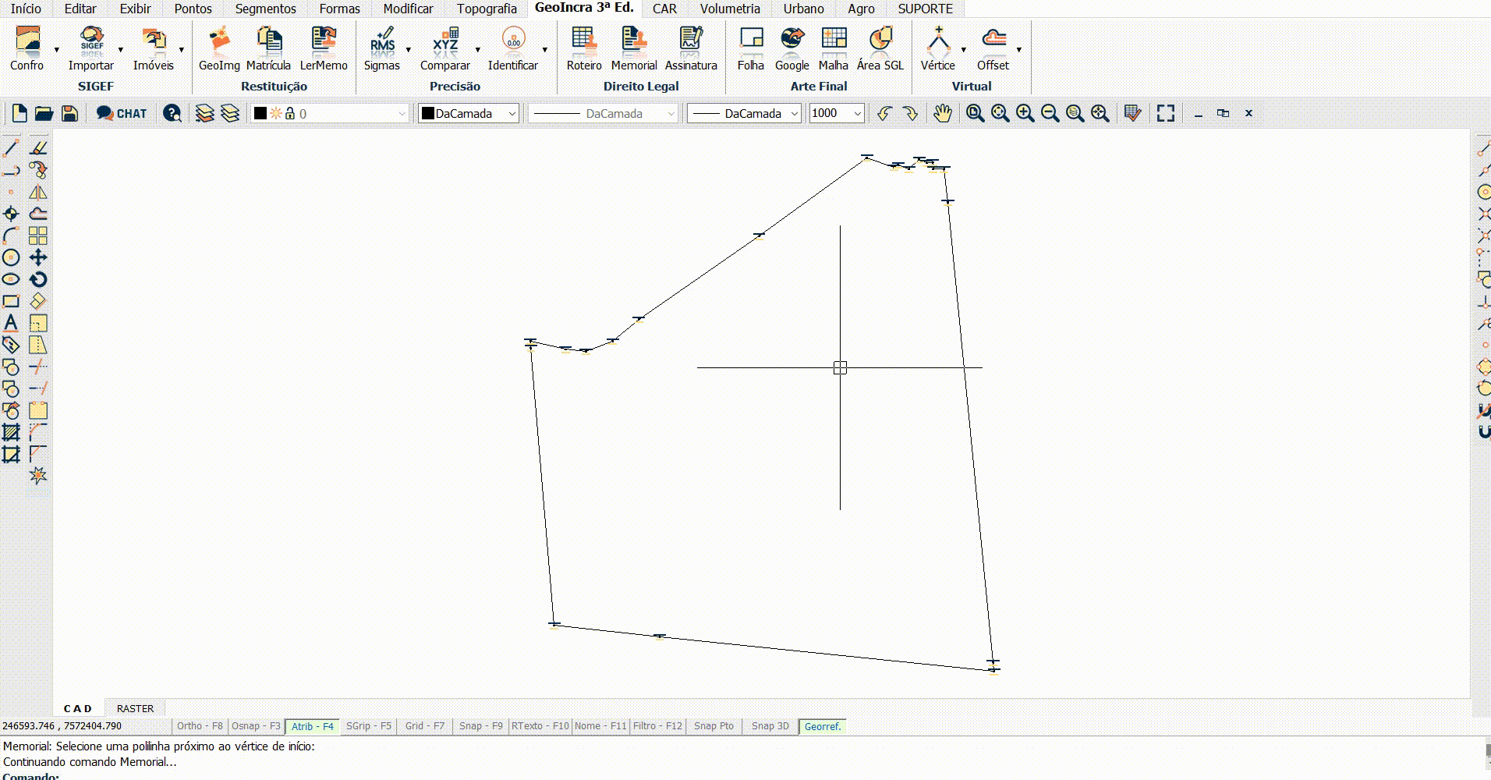Select the Sigmas RMS precision tool

(381, 48)
